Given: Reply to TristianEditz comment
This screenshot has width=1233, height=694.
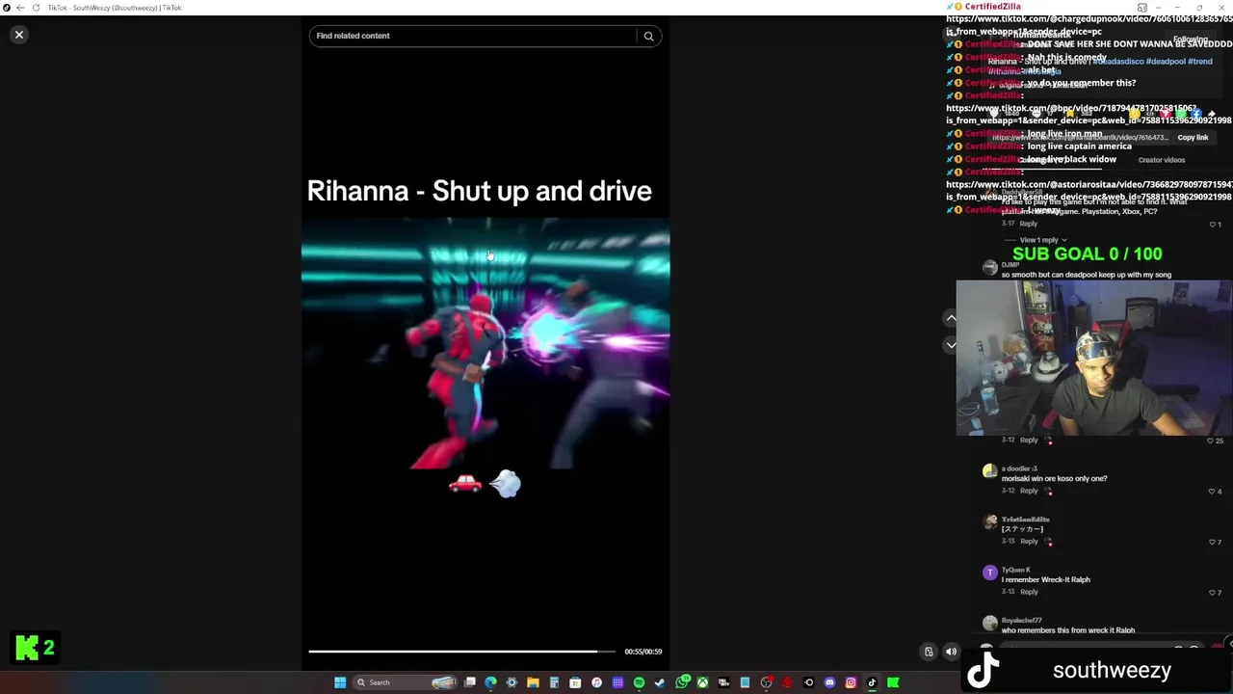Looking at the screenshot, I should pyautogui.click(x=1029, y=542).
